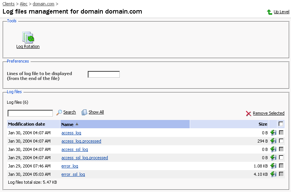
Task: Sort log files by Modification date
Action: pyautogui.click(x=26, y=124)
